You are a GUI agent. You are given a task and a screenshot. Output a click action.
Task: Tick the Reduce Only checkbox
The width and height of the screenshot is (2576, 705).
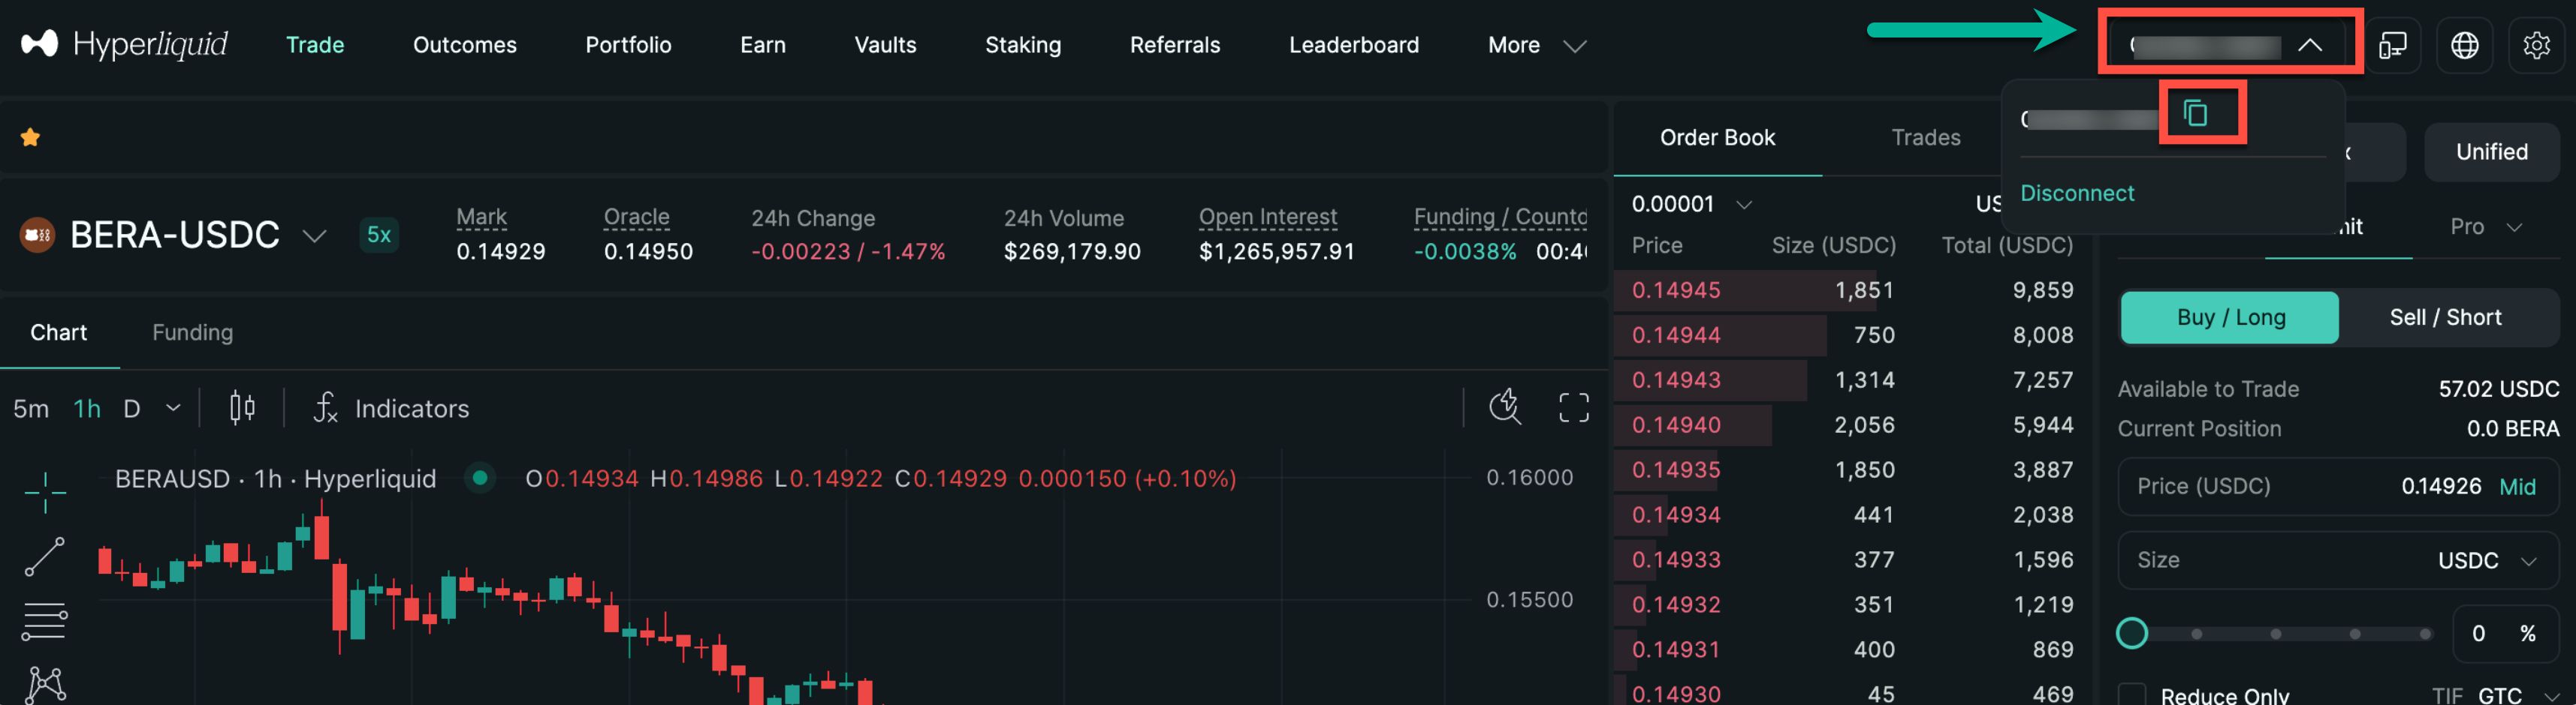pyautogui.click(x=2132, y=695)
